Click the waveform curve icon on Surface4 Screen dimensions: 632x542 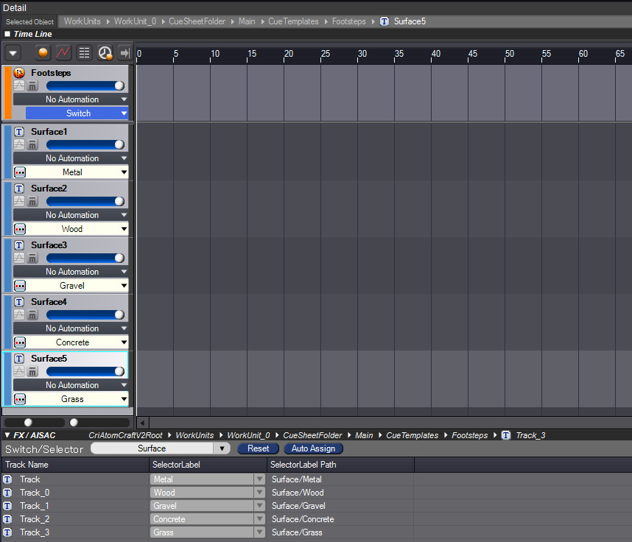pyautogui.click(x=19, y=314)
